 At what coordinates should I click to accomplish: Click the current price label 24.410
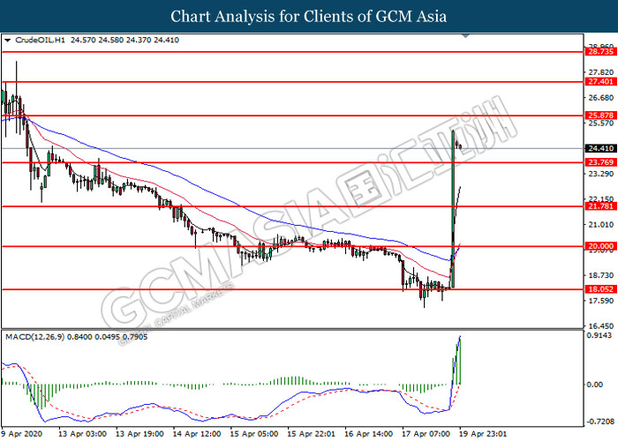click(x=600, y=148)
